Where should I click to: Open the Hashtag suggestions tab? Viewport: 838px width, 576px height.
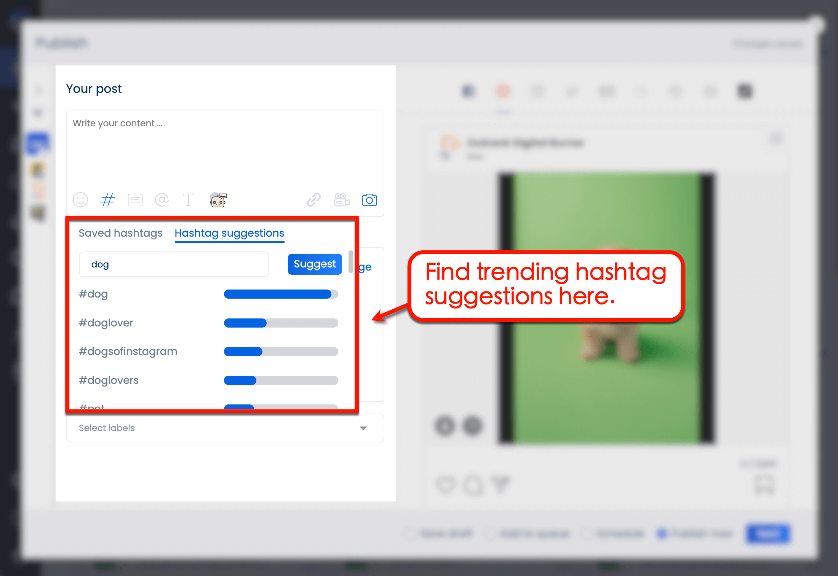229,233
